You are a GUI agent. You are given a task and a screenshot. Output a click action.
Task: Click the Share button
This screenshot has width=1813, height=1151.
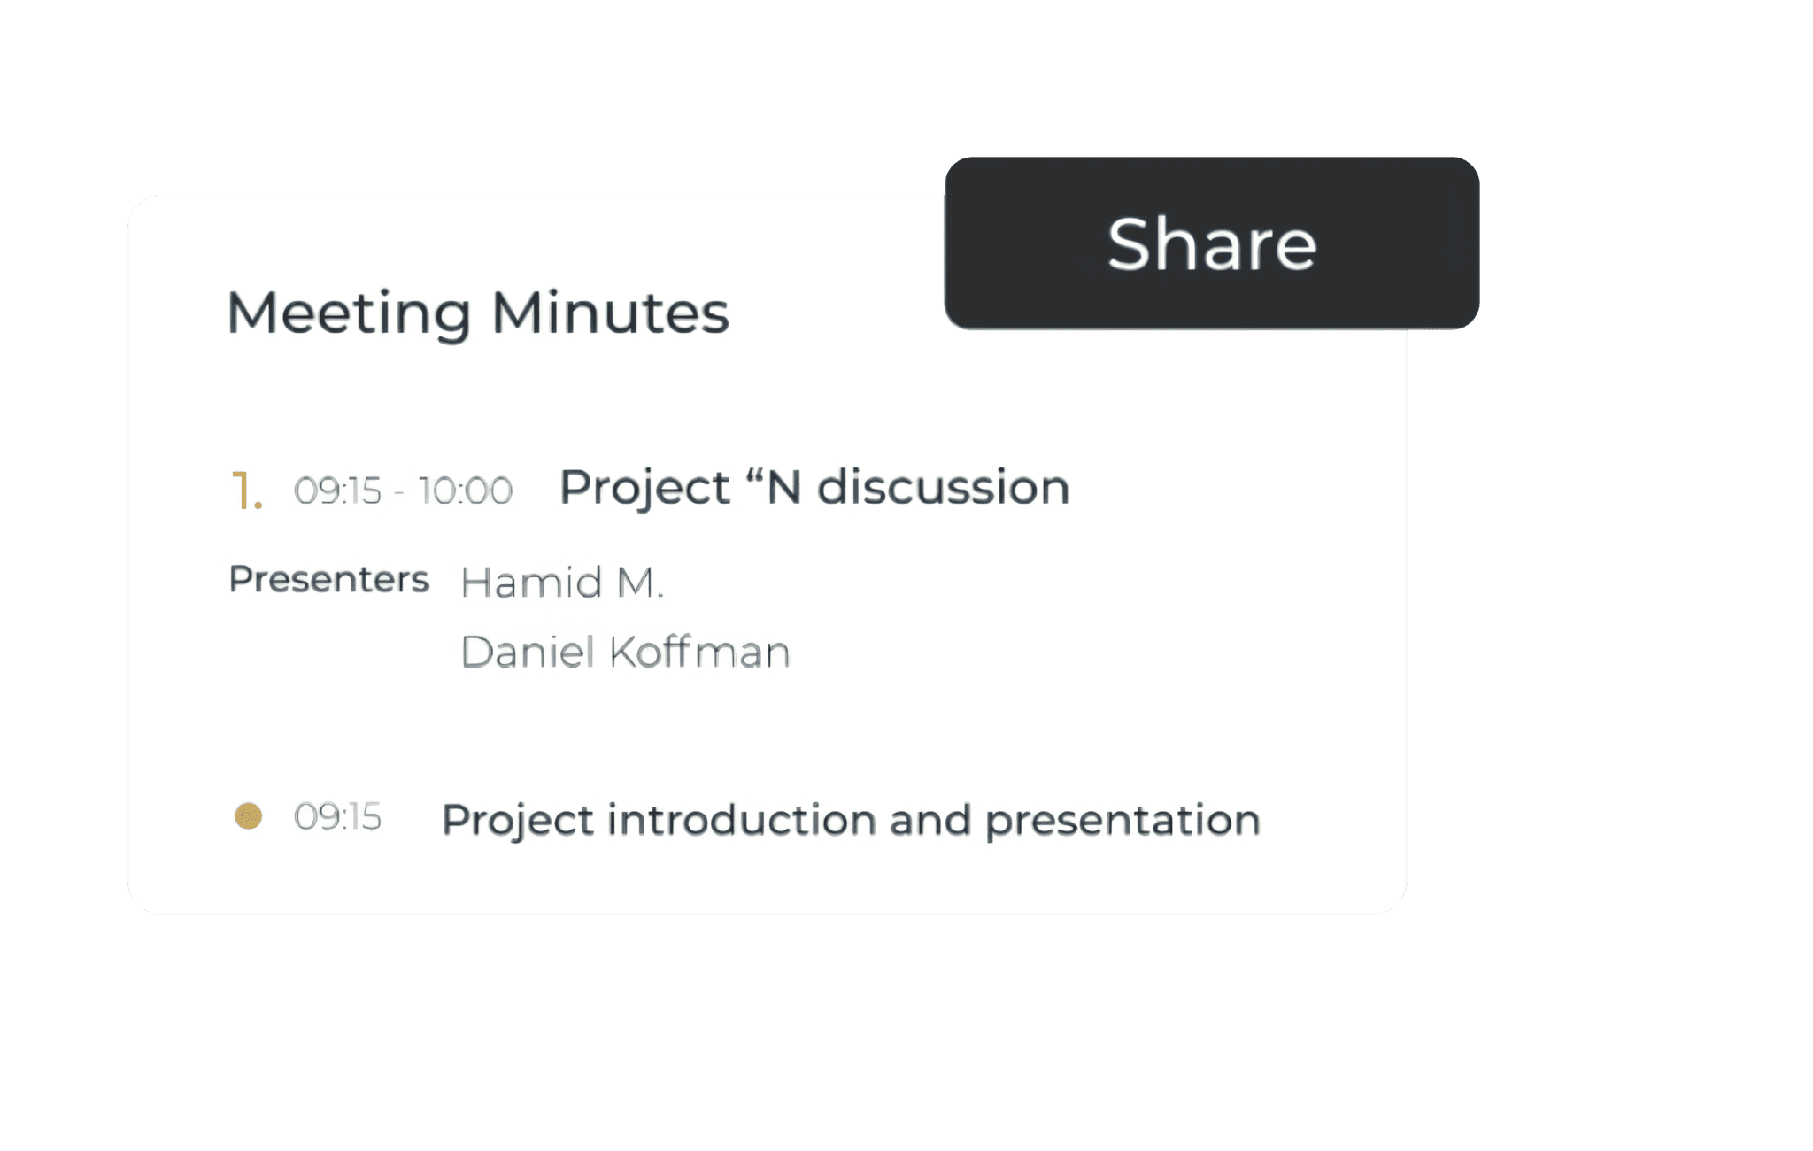pos(1211,243)
